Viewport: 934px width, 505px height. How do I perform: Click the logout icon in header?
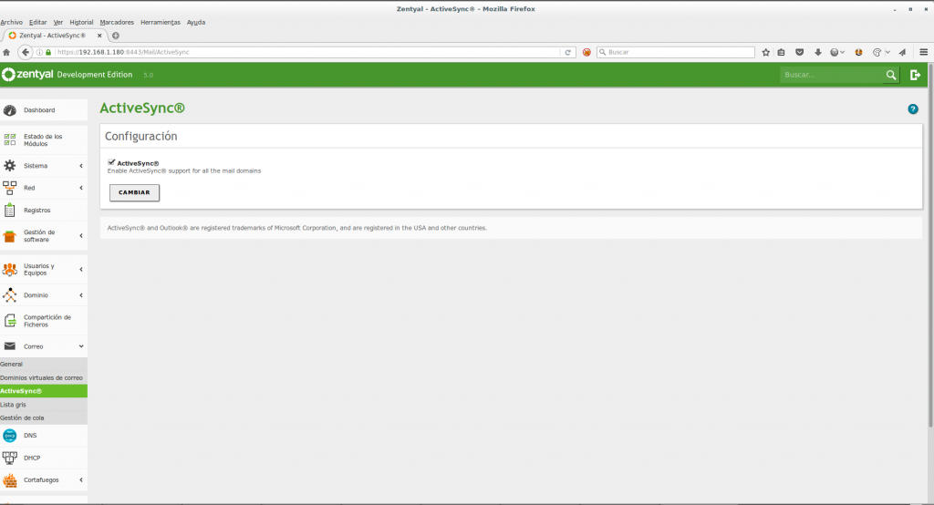point(915,75)
